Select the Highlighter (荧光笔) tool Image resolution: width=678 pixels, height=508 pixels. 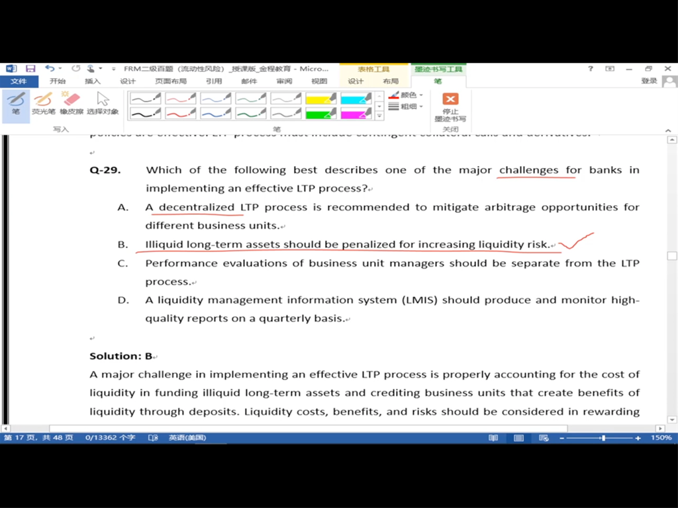click(43, 104)
